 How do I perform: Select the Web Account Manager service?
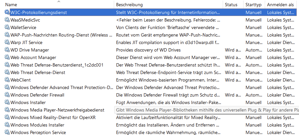(33, 57)
